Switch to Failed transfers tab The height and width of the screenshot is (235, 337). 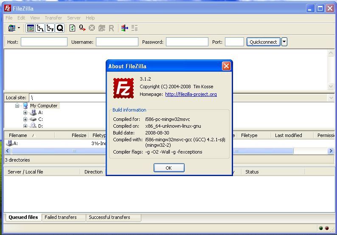point(64,217)
